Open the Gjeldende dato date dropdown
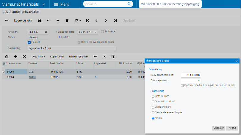241x135 pixels. point(96,32)
